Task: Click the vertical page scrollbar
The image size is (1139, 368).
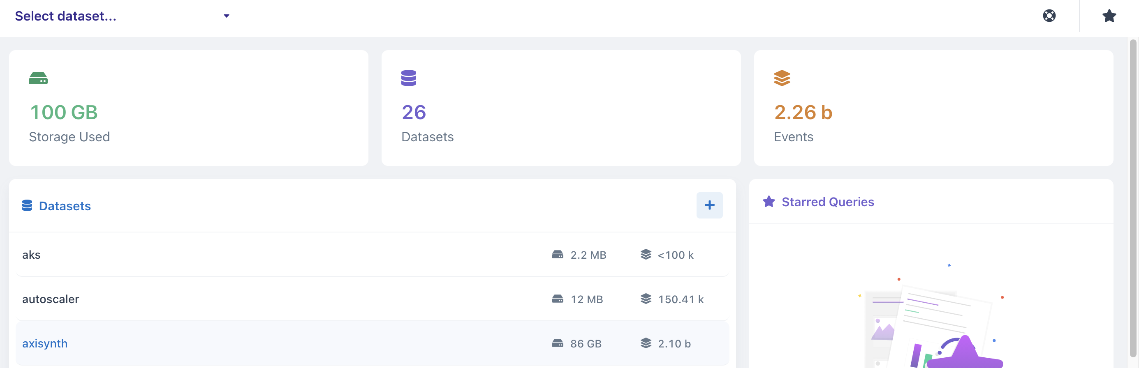Action: tap(1133, 198)
